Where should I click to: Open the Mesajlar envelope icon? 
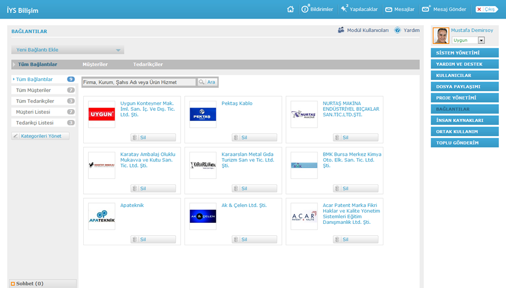tap(388, 10)
